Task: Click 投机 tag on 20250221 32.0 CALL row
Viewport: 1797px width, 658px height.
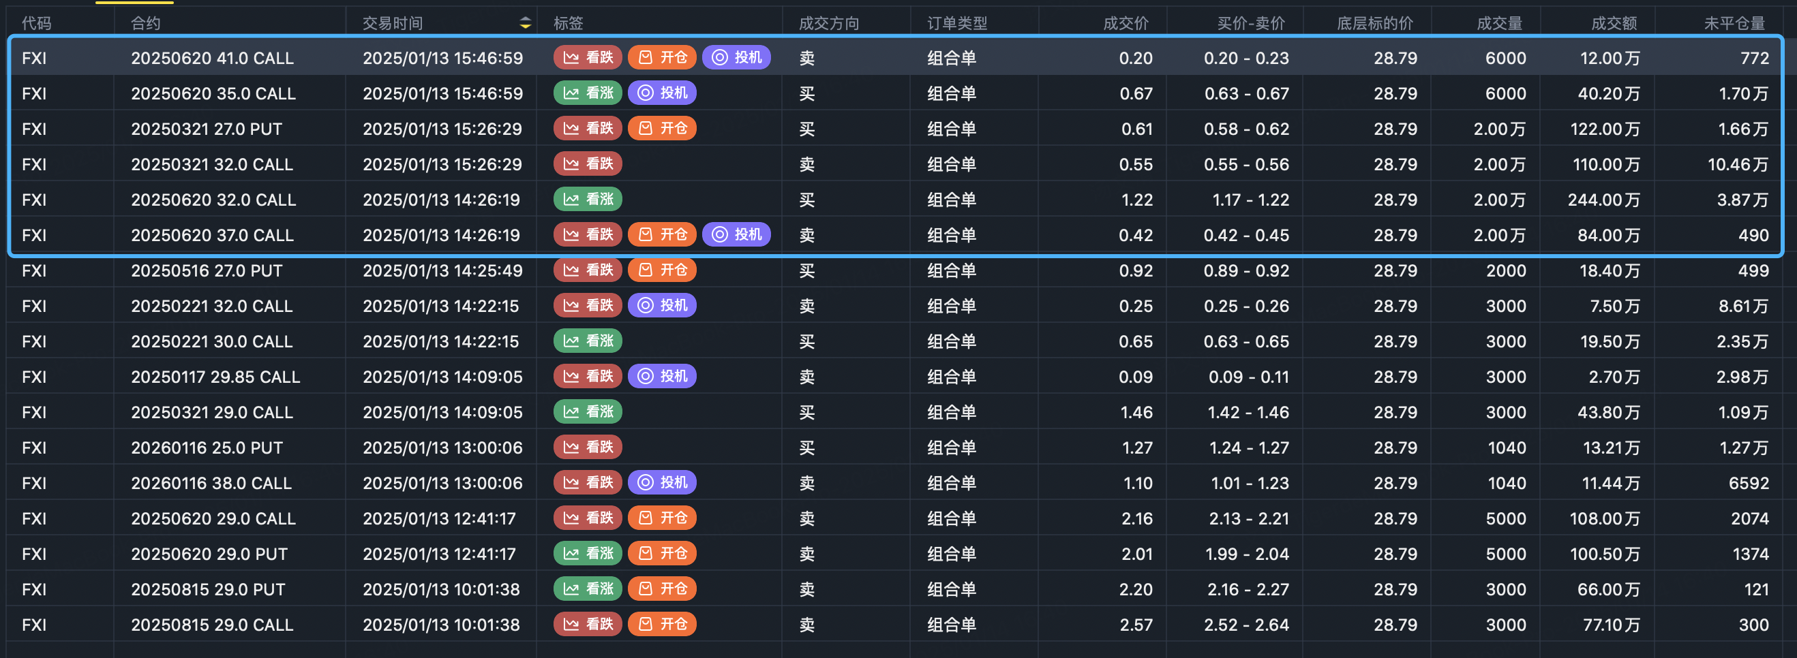Action: click(x=662, y=305)
